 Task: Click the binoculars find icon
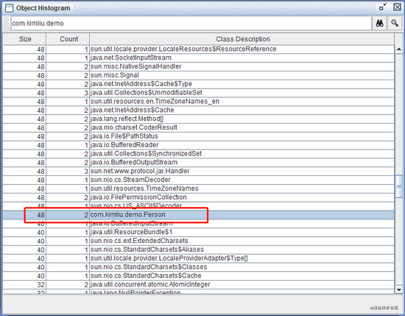tap(379, 24)
